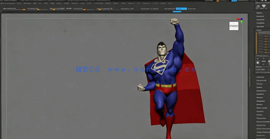
Task: Click the orange slider in the title bar
Action: tap(218, 1)
